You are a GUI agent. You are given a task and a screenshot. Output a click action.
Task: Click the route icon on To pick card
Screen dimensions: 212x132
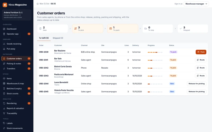tap(76, 29)
